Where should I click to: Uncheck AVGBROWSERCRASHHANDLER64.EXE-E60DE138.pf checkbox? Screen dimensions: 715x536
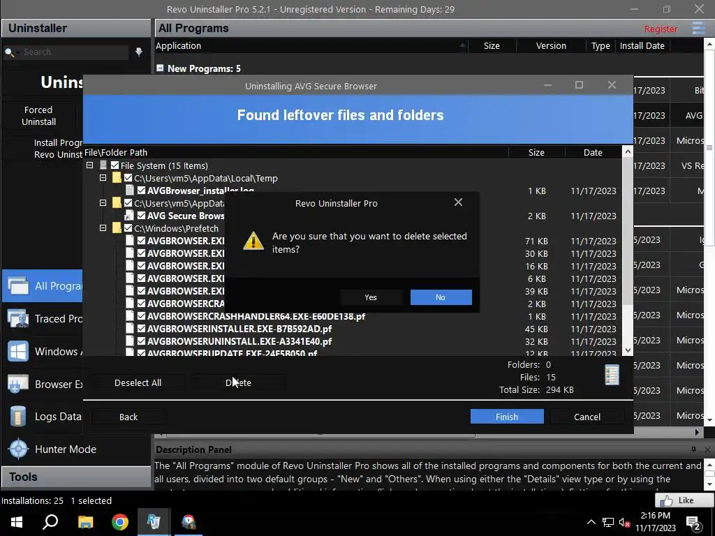(141, 316)
